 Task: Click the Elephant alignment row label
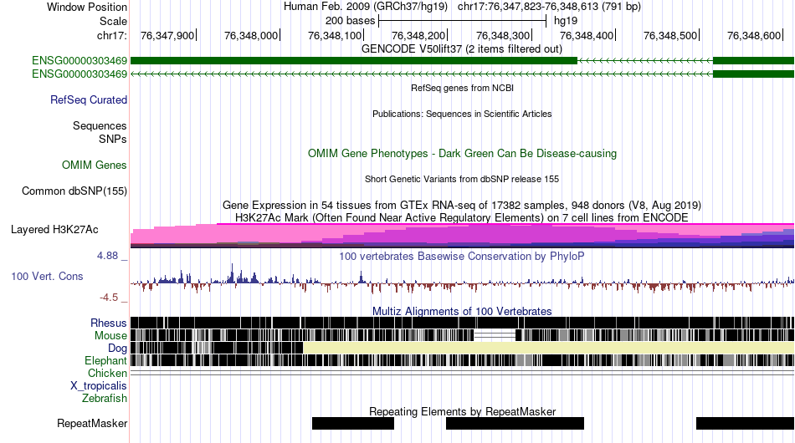[105, 360]
